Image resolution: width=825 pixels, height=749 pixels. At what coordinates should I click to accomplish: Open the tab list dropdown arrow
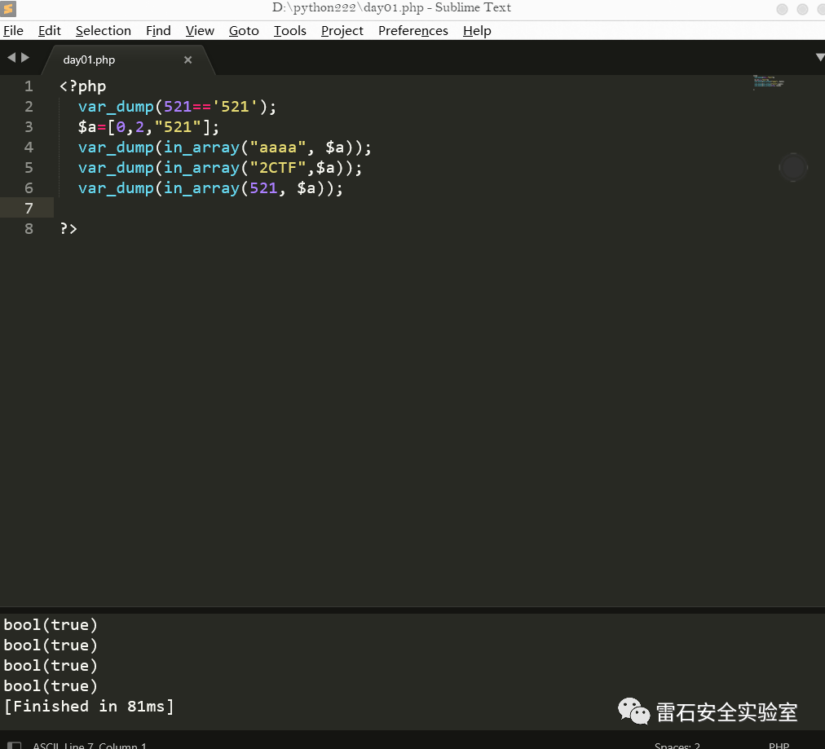[x=819, y=58]
